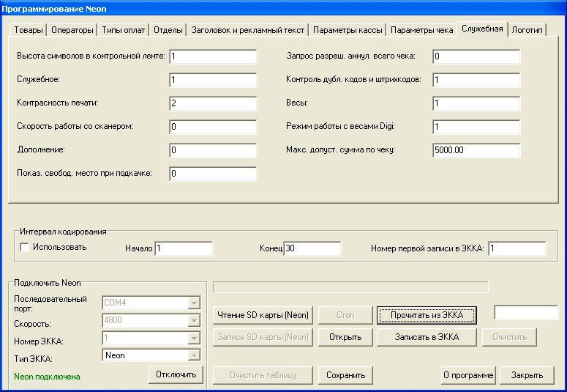Click empty field beside Прочитать из ЭККА
Viewport: 567px width, 392px height.
526,313
